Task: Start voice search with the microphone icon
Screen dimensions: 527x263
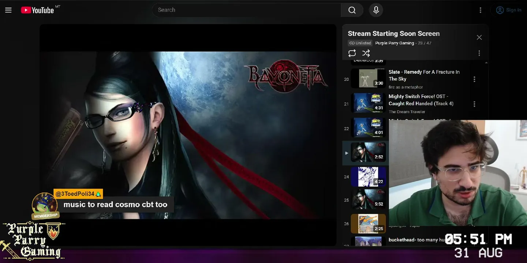Action: coord(376,10)
